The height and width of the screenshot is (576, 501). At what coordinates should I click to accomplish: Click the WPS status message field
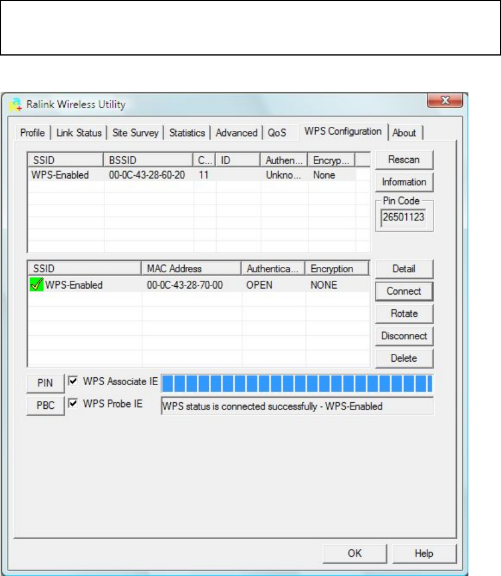tap(297, 406)
